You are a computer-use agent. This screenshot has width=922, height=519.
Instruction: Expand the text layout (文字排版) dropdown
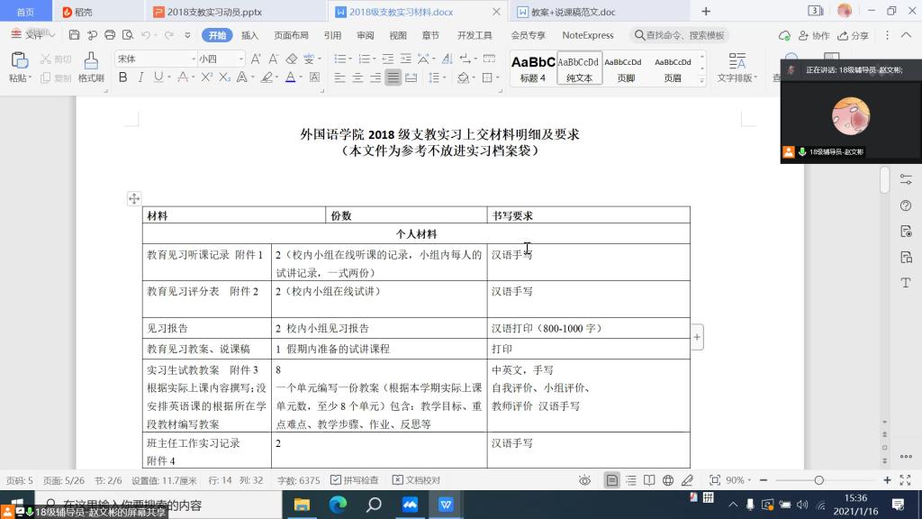tap(737, 78)
